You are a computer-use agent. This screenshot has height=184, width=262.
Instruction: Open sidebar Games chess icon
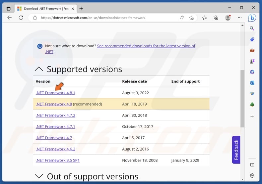pos(252,61)
